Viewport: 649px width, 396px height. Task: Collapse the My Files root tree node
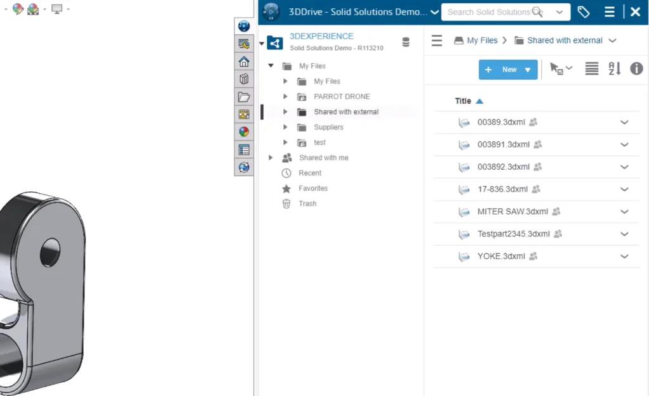click(271, 65)
